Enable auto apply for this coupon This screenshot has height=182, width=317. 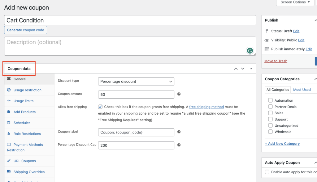click(x=267, y=172)
